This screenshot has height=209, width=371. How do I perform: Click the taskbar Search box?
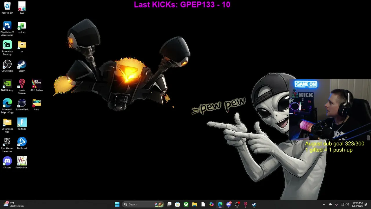coord(143,204)
